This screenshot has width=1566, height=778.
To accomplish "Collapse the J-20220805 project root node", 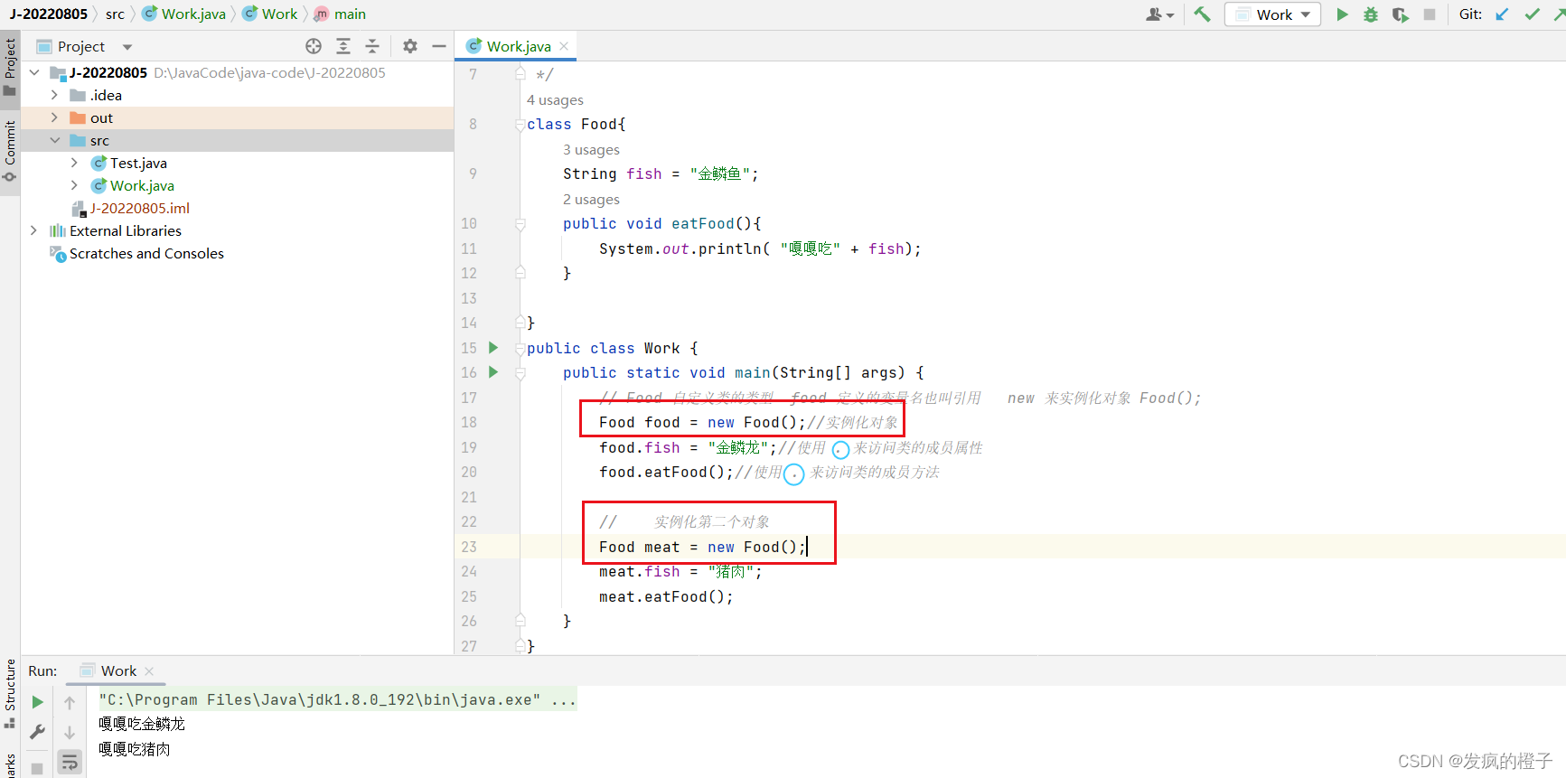I will click(x=34, y=72).
